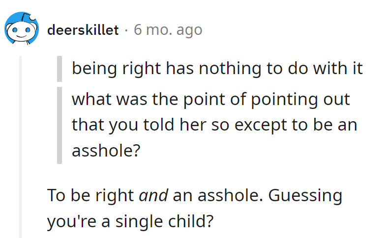Click the dot separator before the timestamp
Viewport: 385px width, 238px height.
pyautogui.click(x=126, y=30)
